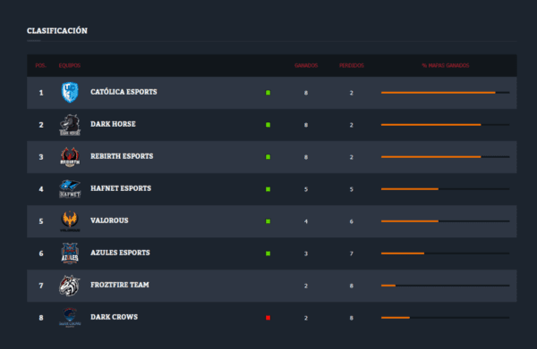Open the DARK HORSE team name link
Viewport: 537px width, 349px height.
coord(113,124)
